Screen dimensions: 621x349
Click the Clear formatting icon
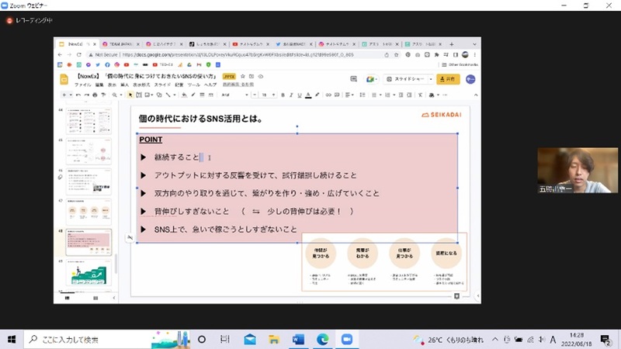point(420,95)
